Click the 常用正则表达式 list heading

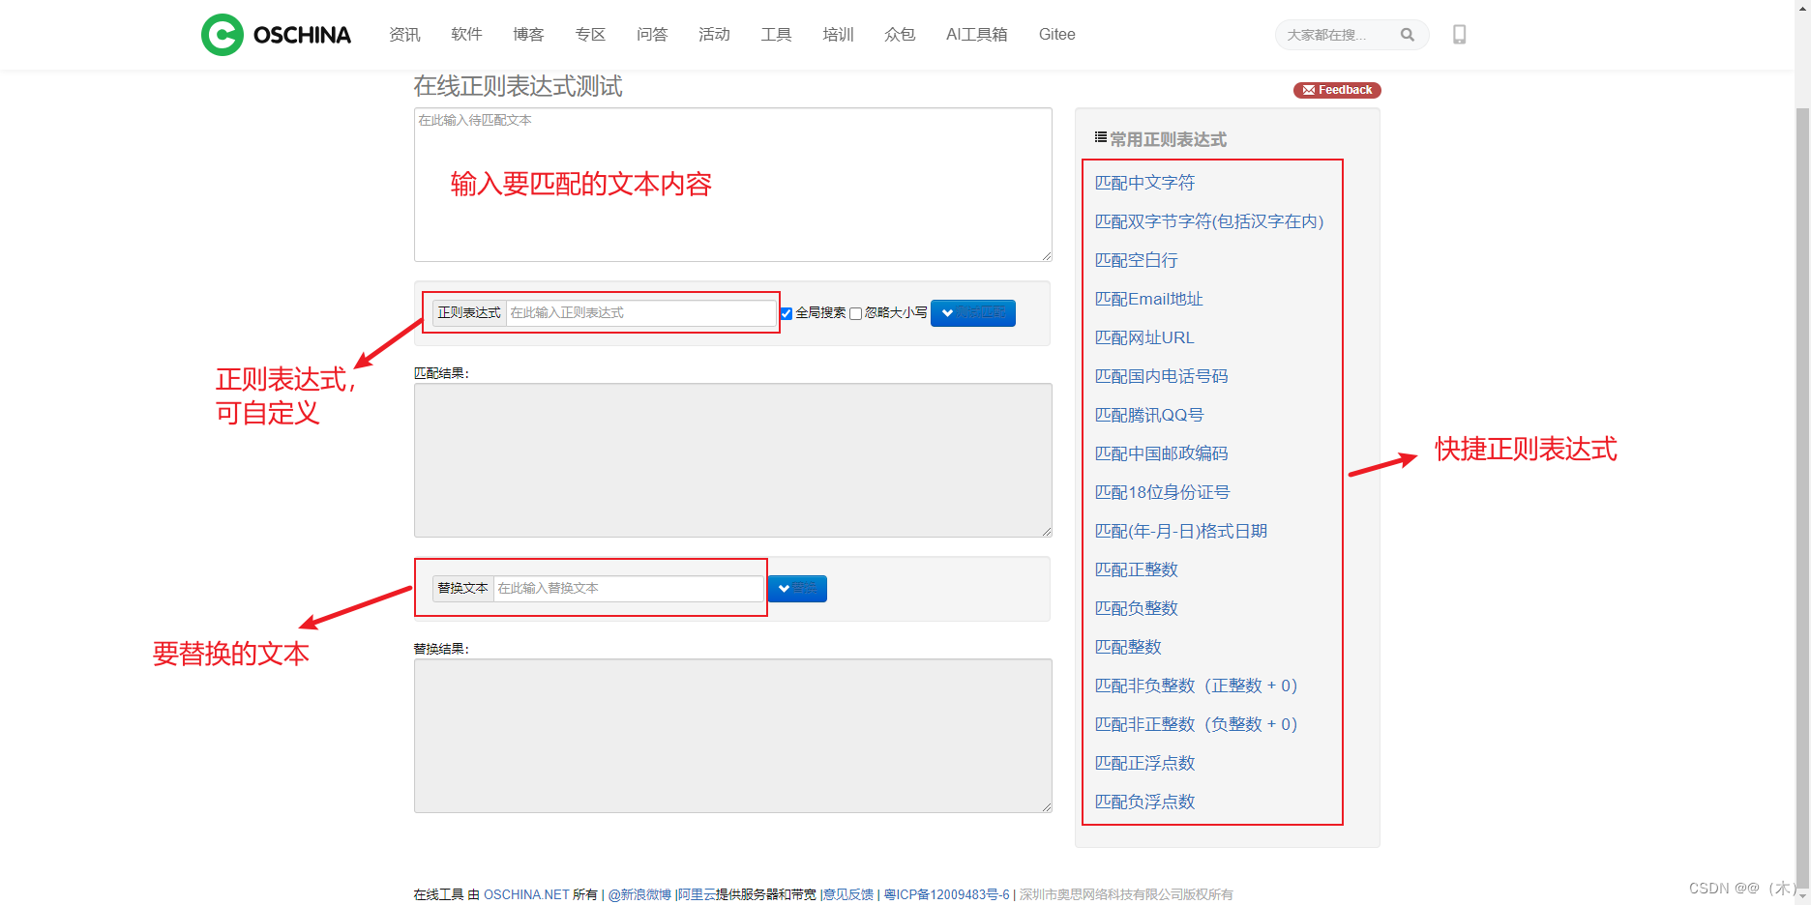coord(1161,139)
